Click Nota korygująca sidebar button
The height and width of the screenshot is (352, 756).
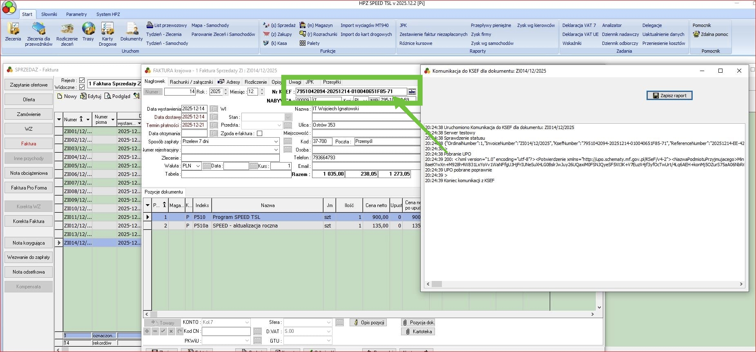coord(29,243)
